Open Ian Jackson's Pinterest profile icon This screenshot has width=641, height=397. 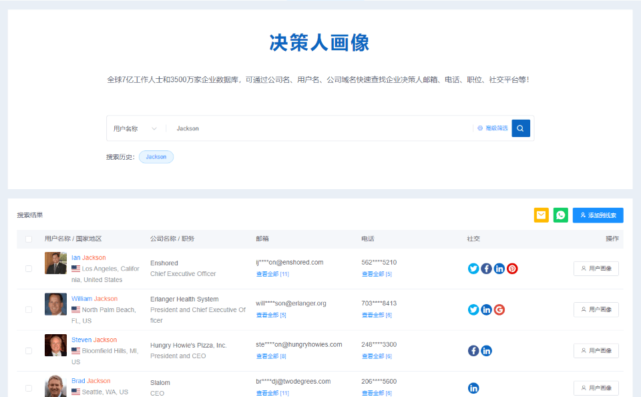click(x=512, y=269)
